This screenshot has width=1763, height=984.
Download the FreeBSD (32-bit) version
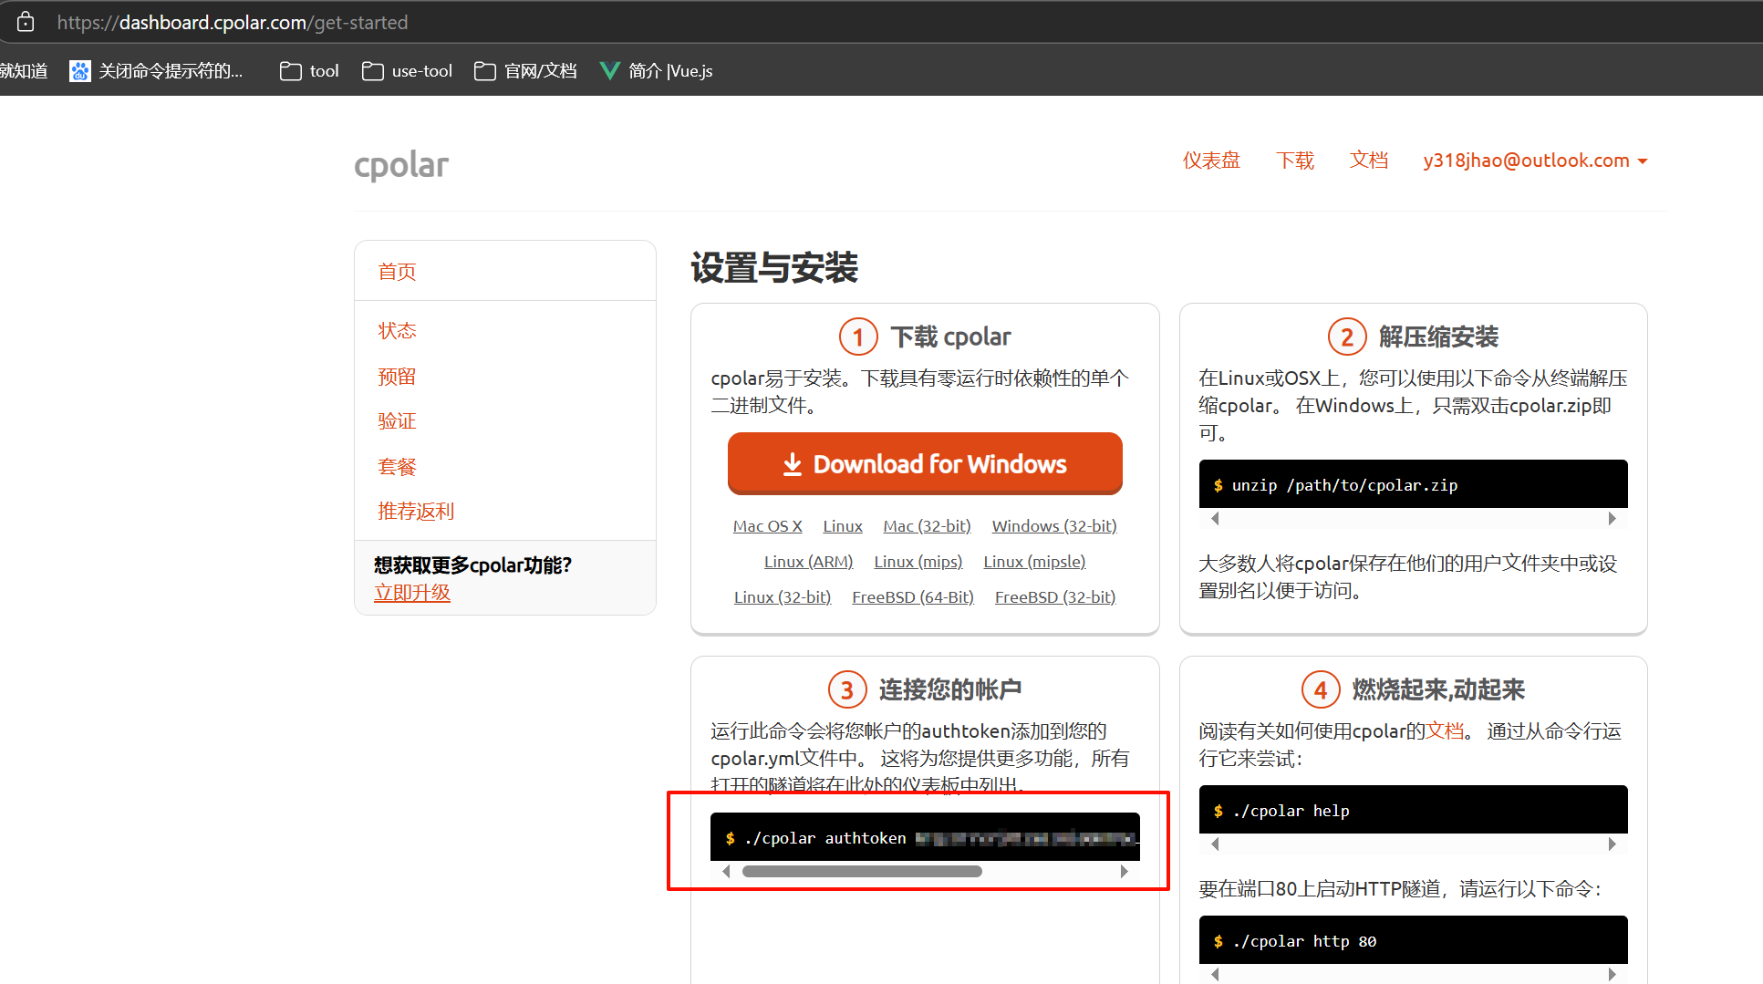[x=1055, y=597]
